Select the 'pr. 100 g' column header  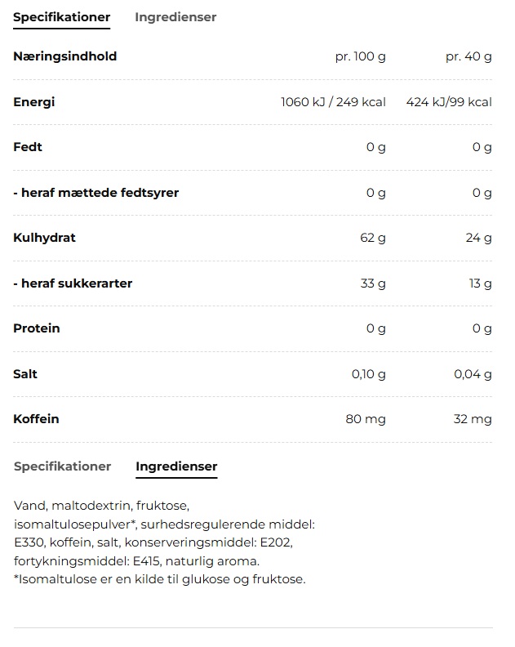[x=360, y=56]
